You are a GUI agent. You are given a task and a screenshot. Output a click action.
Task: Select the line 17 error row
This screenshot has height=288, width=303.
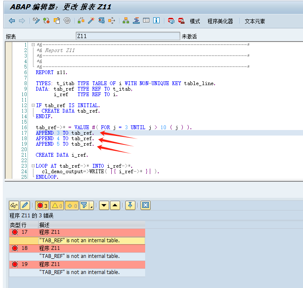77,232
